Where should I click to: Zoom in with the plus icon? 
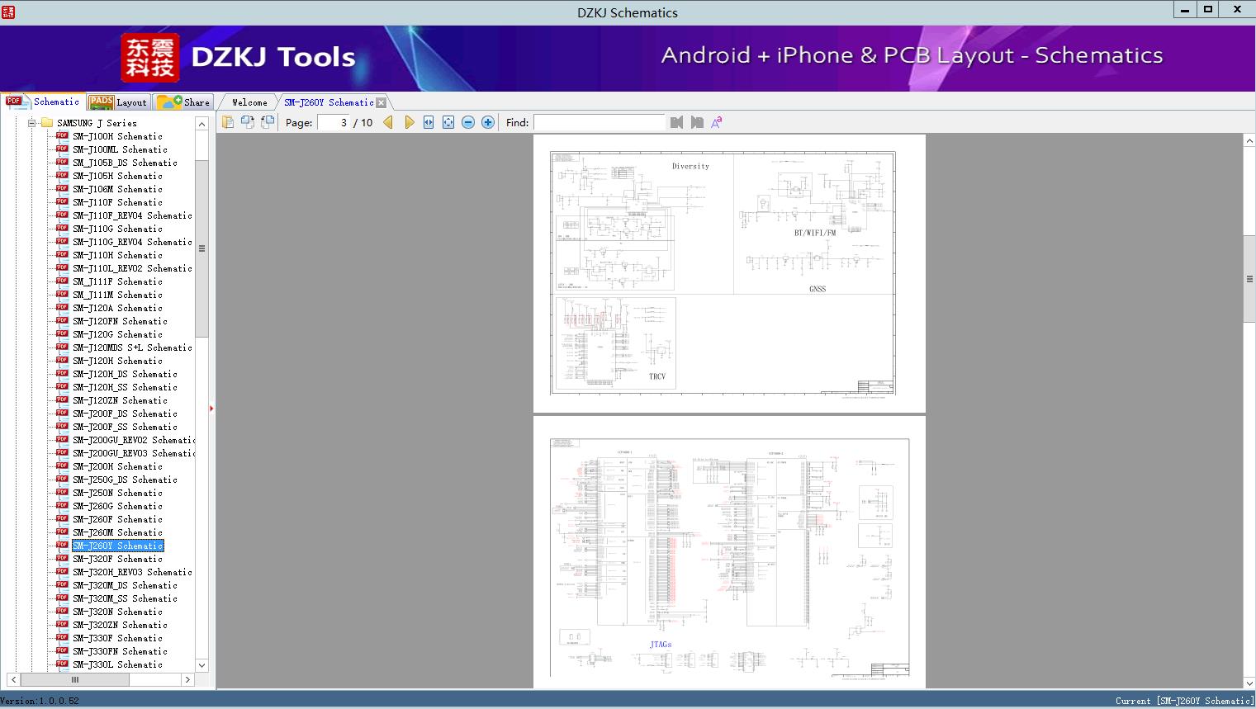pyautogui.click(x=488, y=122)
